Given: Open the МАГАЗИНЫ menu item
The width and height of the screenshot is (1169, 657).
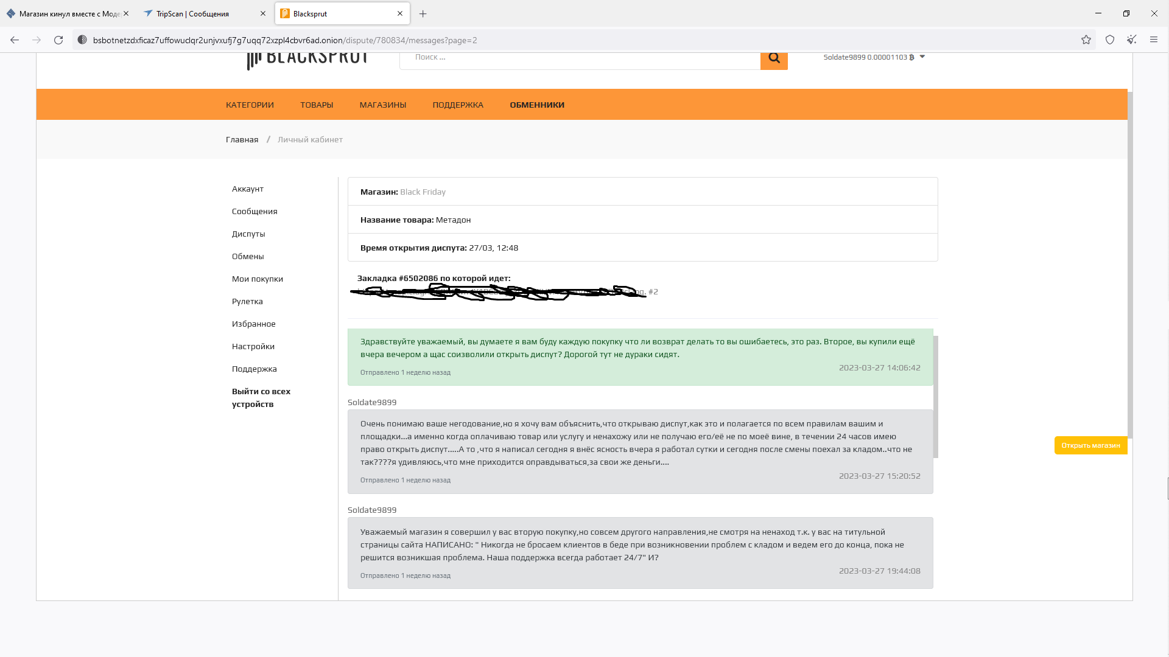Looking at the screenshot, I should (x=383, y=105).
